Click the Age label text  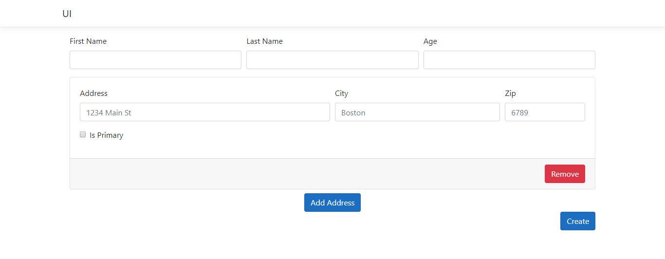(x=430, y=41)
